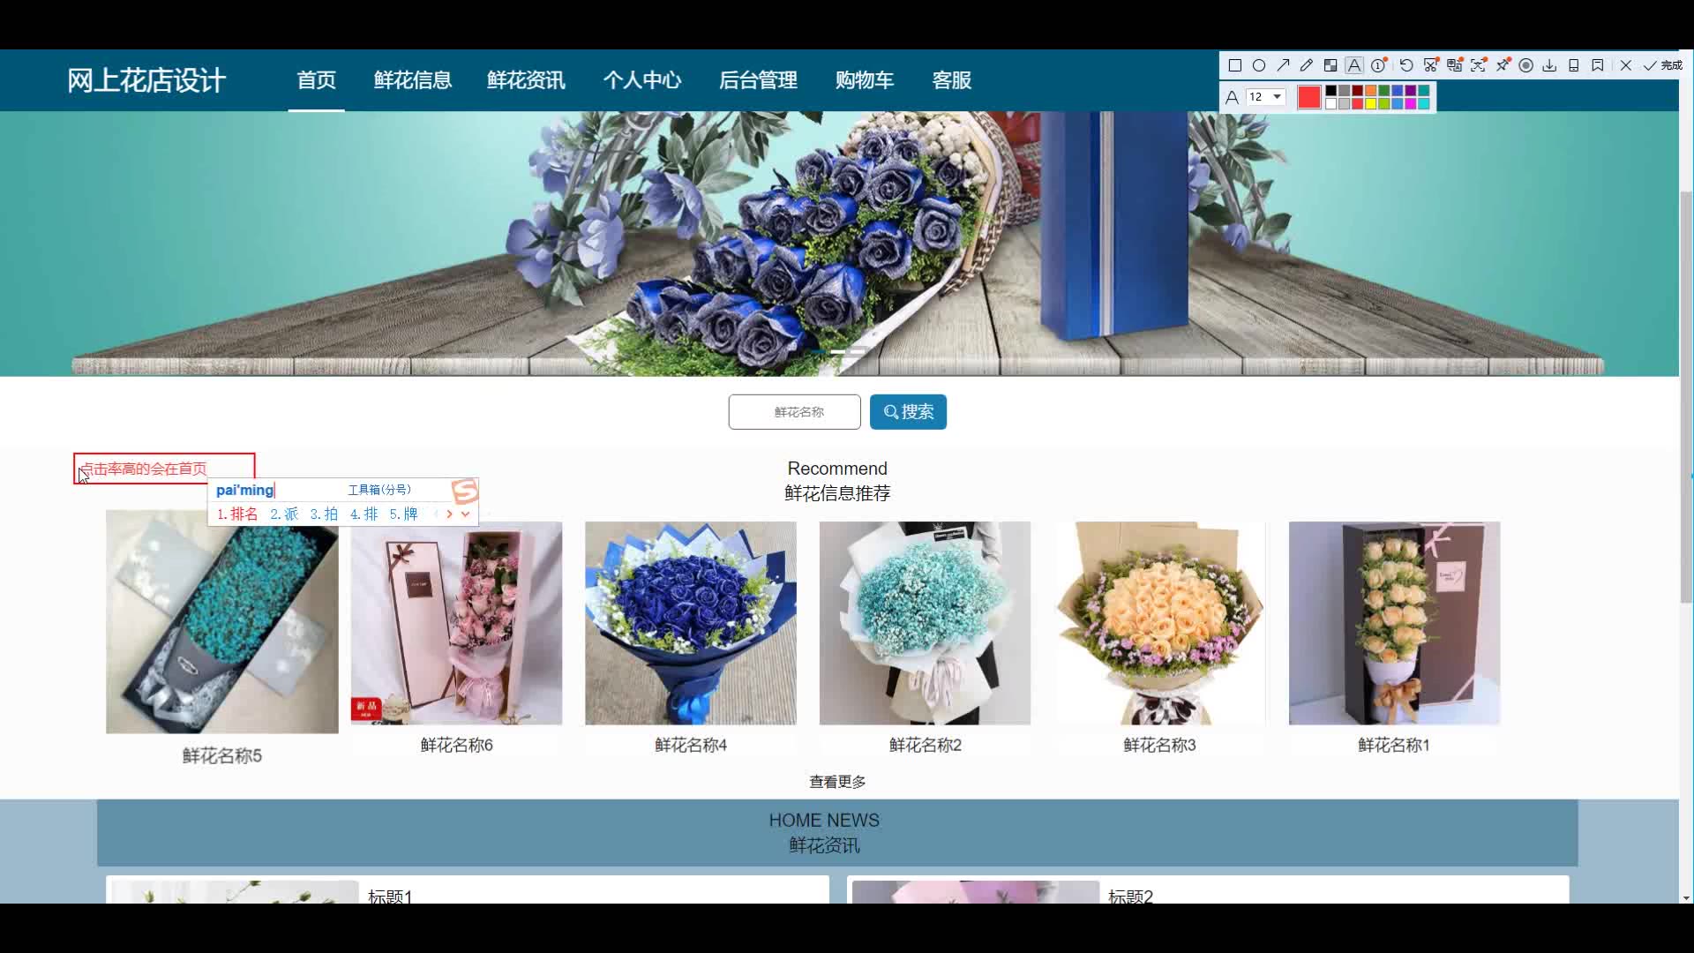The height and width of the screenshot is (953, 1694).
Task: Open the 鲜花信息 navigation tab
Action: [413, 80]
